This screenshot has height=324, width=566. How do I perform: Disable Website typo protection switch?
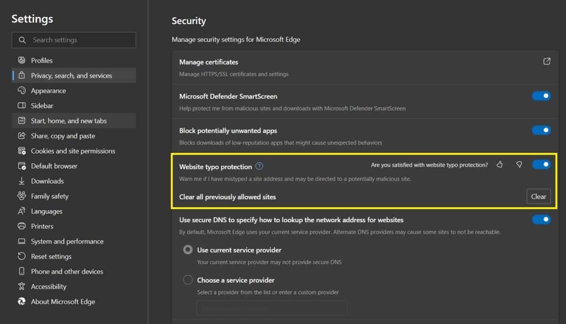tap(541, 164)
